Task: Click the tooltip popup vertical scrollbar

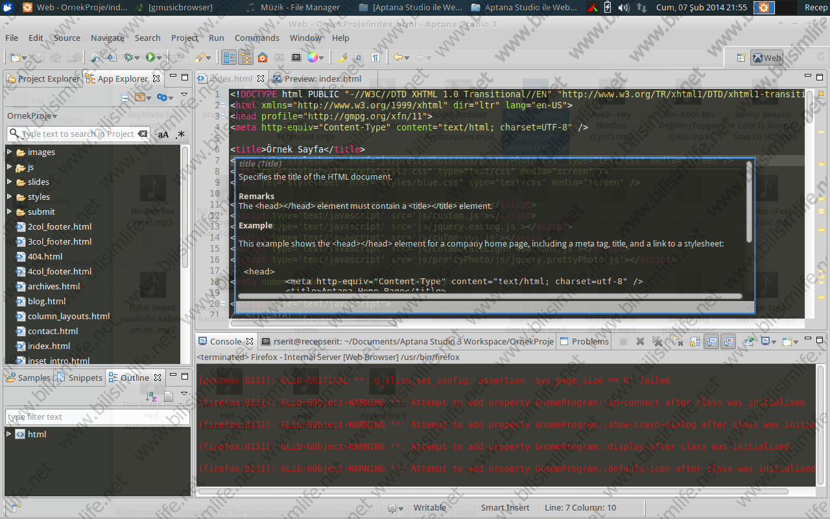Action: pos(750,201)
